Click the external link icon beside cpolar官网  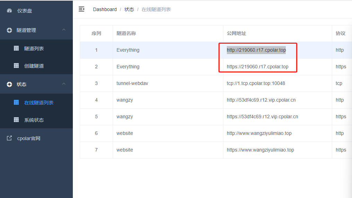(x=9, y=138)
